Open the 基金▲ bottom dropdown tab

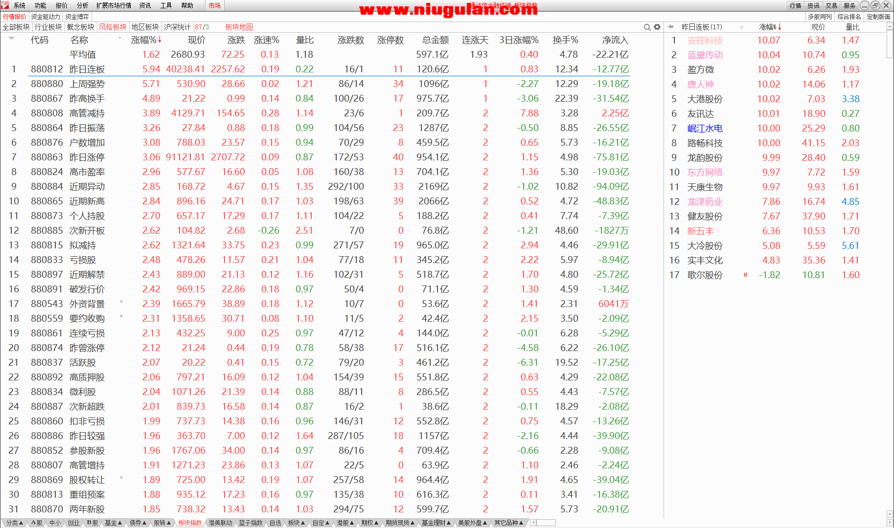113,523
